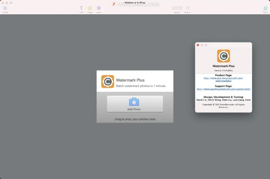Select the Image watermark star icon
This screenshot has height=179, width=270.
(89, 9)
